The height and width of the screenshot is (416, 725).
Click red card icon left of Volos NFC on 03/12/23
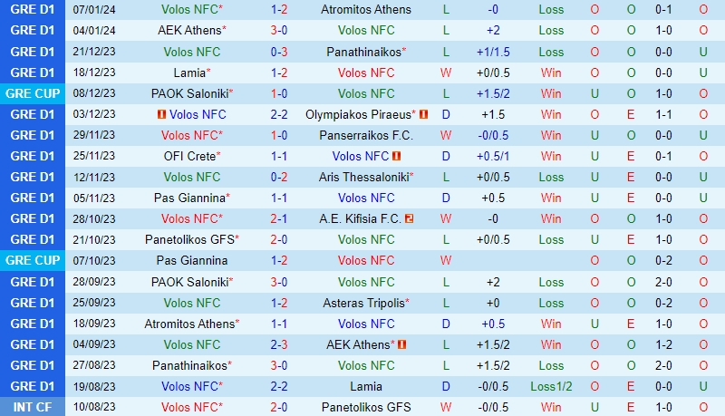point(161,114)
